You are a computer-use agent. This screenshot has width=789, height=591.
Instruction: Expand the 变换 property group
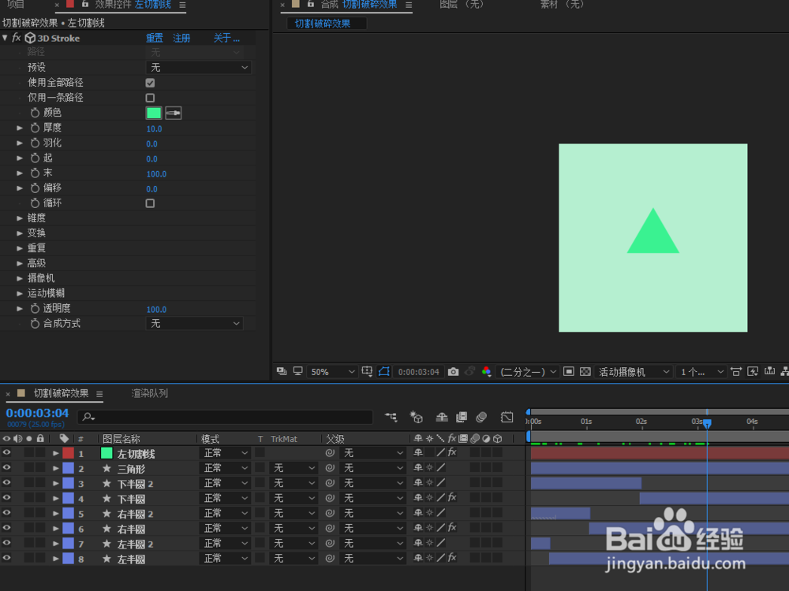[x=19, y=233]
